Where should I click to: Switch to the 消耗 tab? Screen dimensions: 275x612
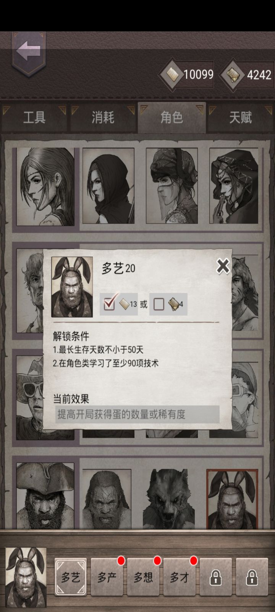coord(103,117)
